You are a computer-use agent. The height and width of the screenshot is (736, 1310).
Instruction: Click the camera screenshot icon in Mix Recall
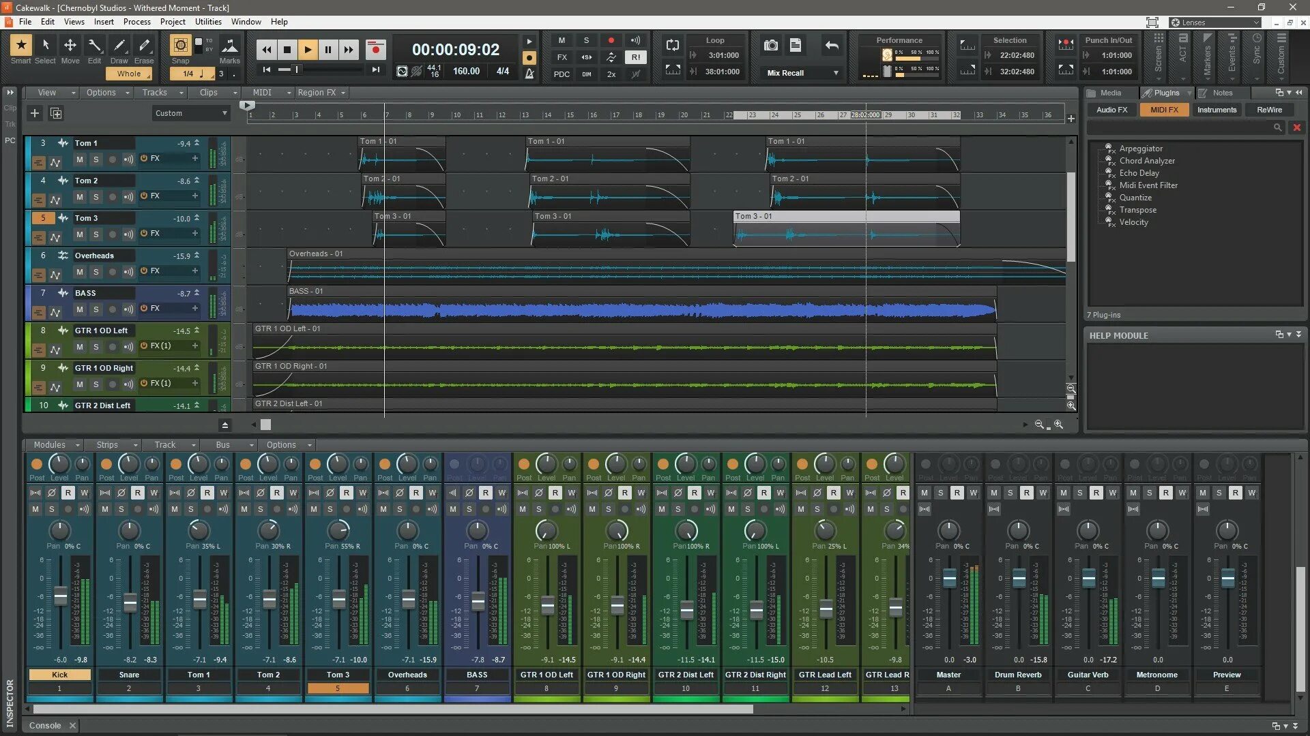[x=770, y=46]
